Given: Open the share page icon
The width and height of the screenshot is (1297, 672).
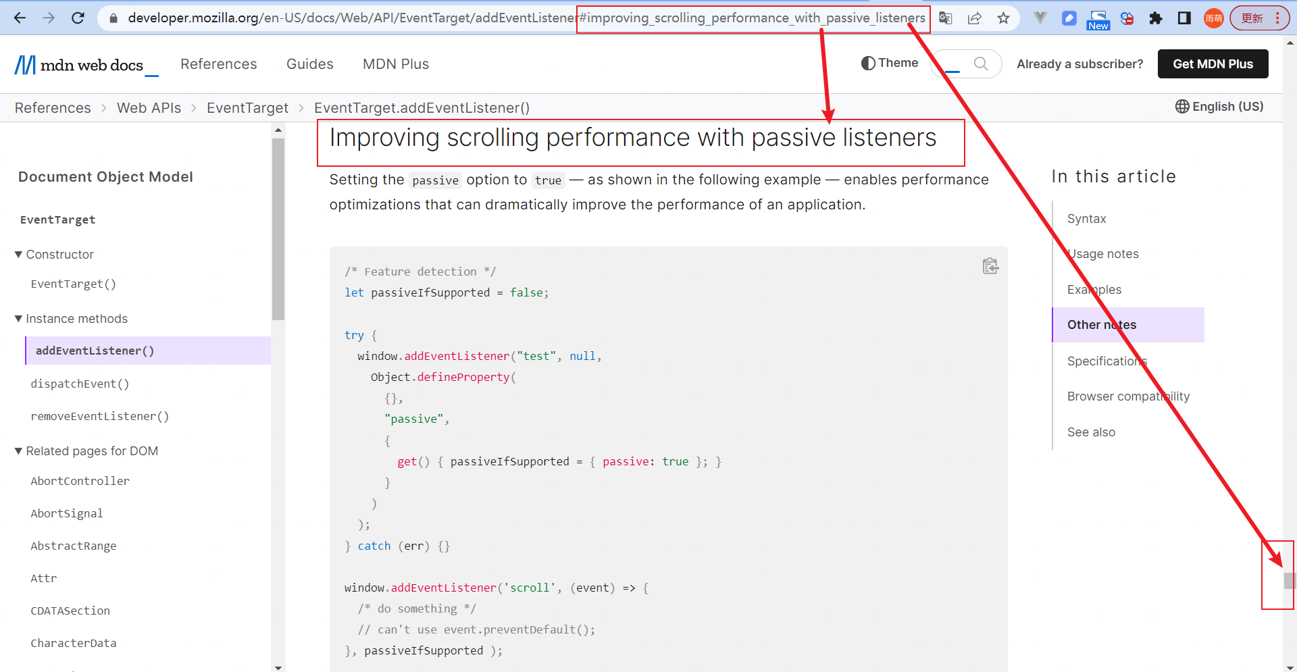Looking at the screenshot, I should (x=975, y=18).
